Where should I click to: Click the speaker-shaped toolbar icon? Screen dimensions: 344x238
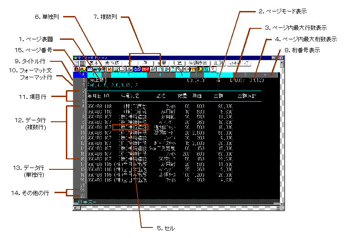pos(186,69)
